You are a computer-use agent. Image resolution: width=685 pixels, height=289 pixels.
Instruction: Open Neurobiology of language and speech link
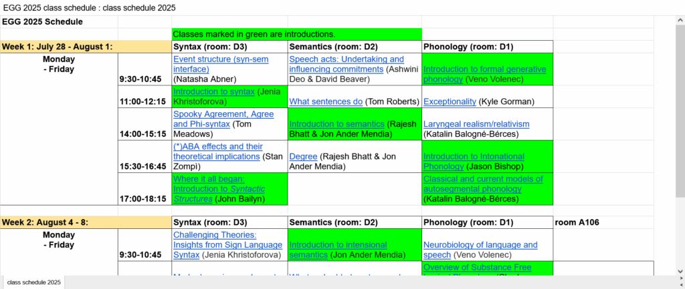(x=480, y=245)
